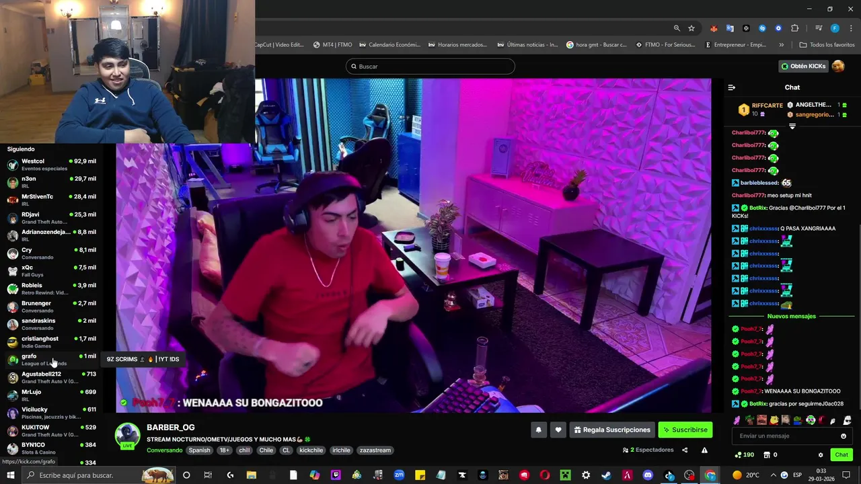Click the Spanish language tag
Image resolution: width=861 pixels, height=484 pixels.
coord(199,450)
